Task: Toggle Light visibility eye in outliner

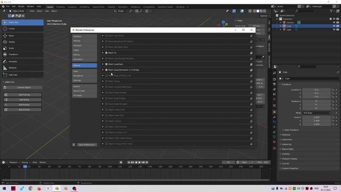Action: pyautogui.click(x=334, y=30)
